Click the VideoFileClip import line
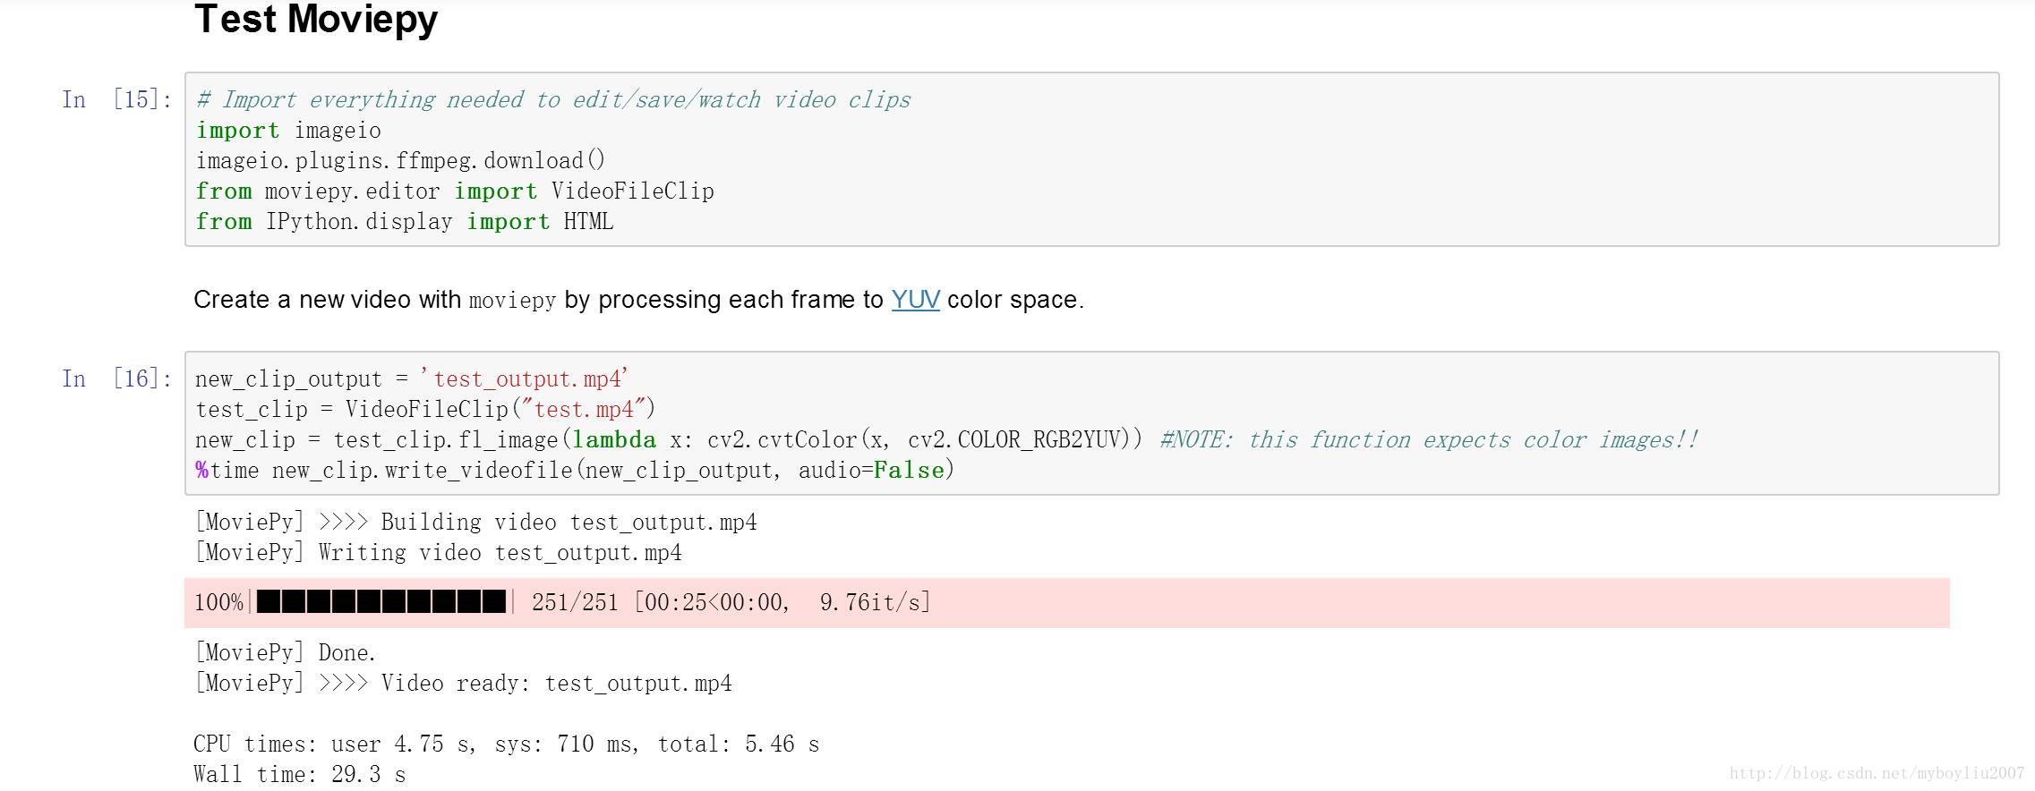This screenshot has width=2035, height=791. [x=455, y=191]
